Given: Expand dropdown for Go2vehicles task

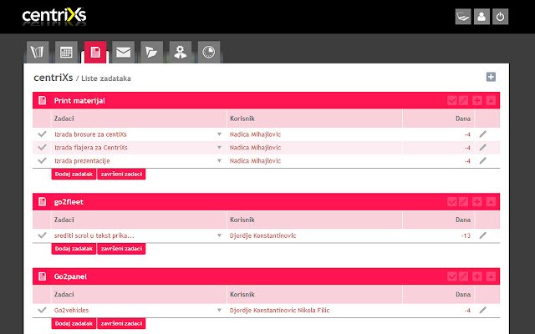Looking at the screenshot, I should pyautogui.click(x=219, y=310).
